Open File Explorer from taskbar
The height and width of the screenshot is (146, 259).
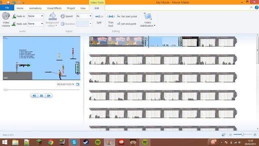point(15,142)
